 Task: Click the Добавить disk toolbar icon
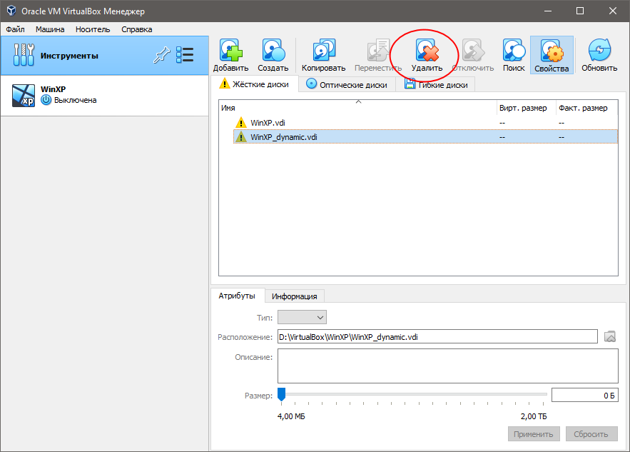pos(230,50)
